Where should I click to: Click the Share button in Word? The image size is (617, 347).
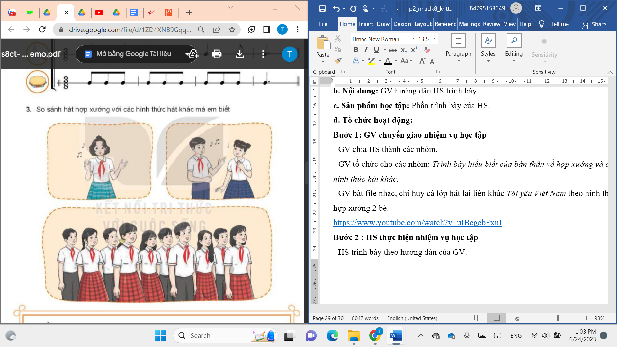(x=594, y=24)
